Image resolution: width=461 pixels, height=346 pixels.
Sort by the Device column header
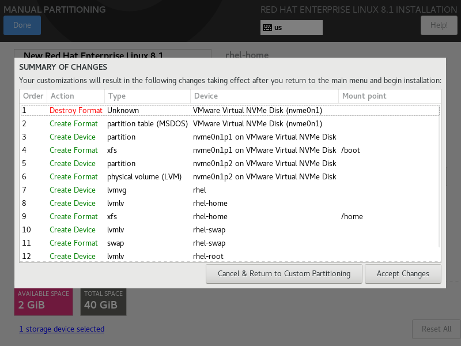264,96
